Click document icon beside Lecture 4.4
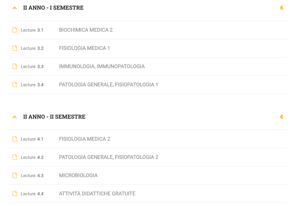 click(15, 194)
